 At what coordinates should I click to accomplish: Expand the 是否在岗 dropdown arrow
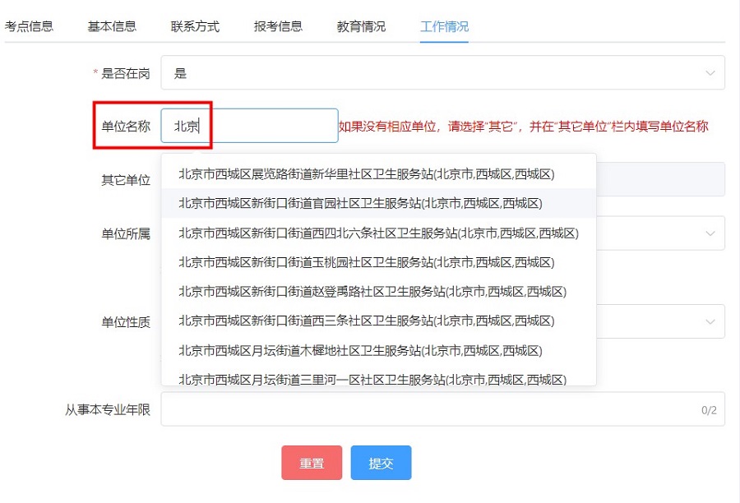click(x=710, y=72)
